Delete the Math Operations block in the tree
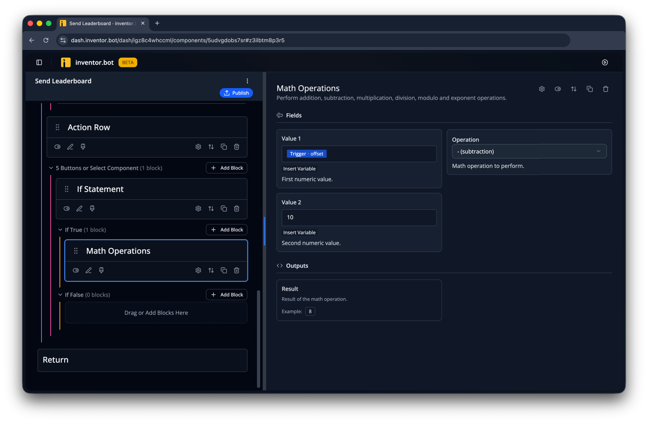Viewport: 648px width, 423px height. [237, 270]
